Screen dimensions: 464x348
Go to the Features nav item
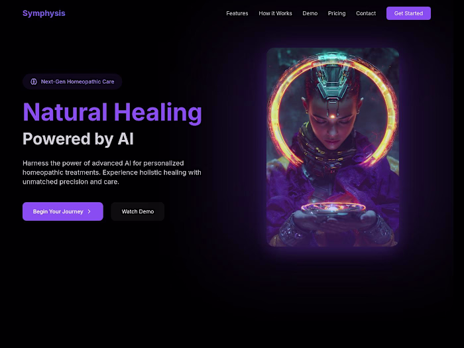237,13
